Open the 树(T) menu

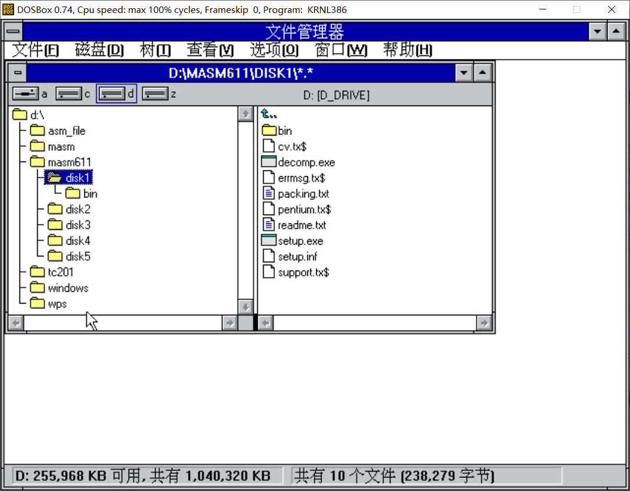[x=156, y=50]
